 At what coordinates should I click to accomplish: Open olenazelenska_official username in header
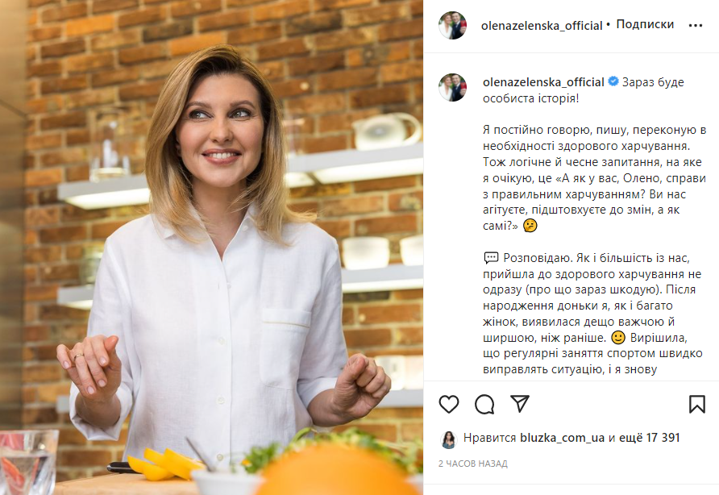542,26
